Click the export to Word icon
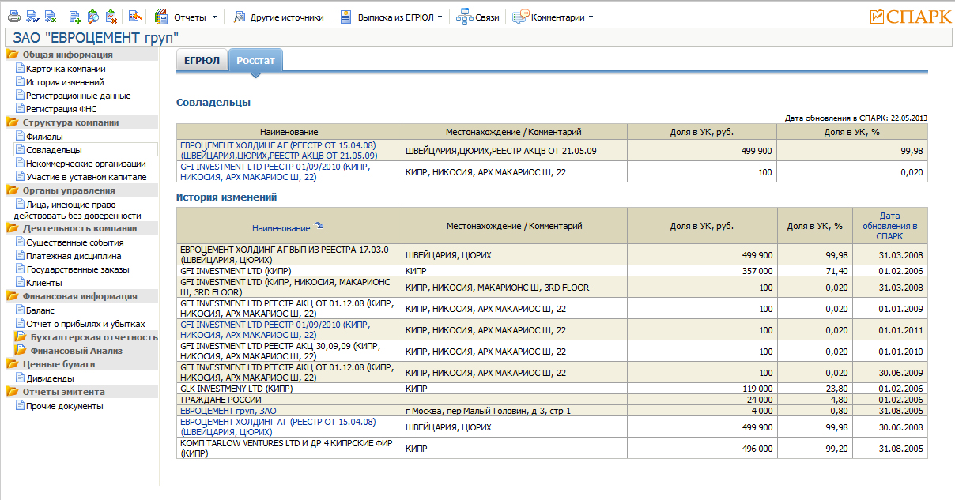955x500 pixels. [x=32, y=17]
